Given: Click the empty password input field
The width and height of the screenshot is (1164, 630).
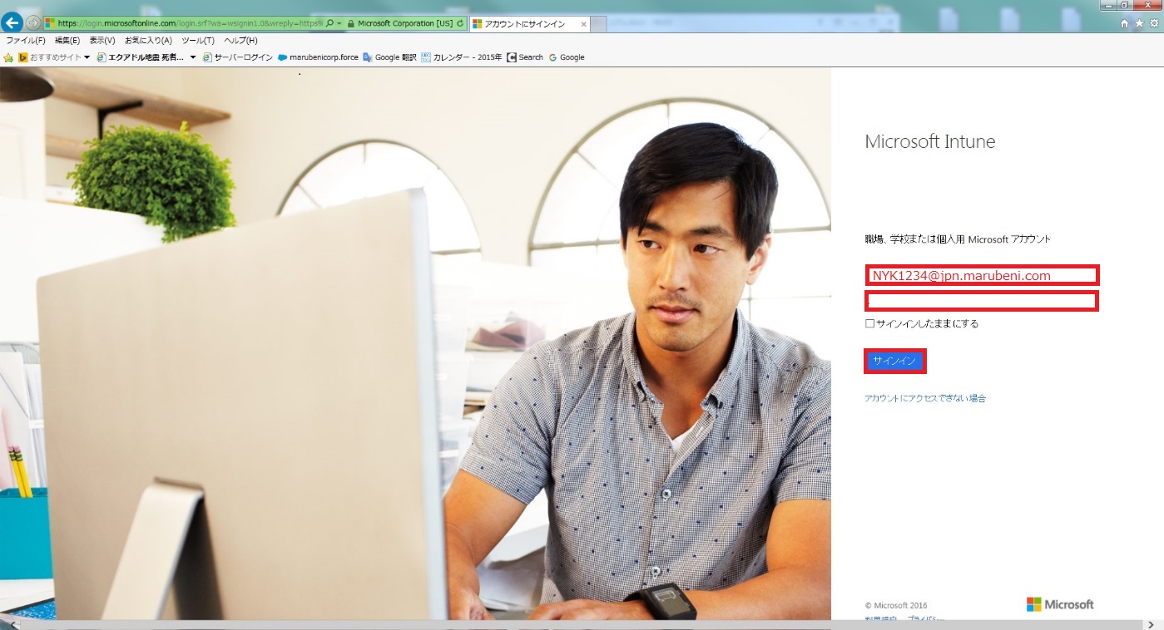Looking at the screenshot, I should click(982, 301).
